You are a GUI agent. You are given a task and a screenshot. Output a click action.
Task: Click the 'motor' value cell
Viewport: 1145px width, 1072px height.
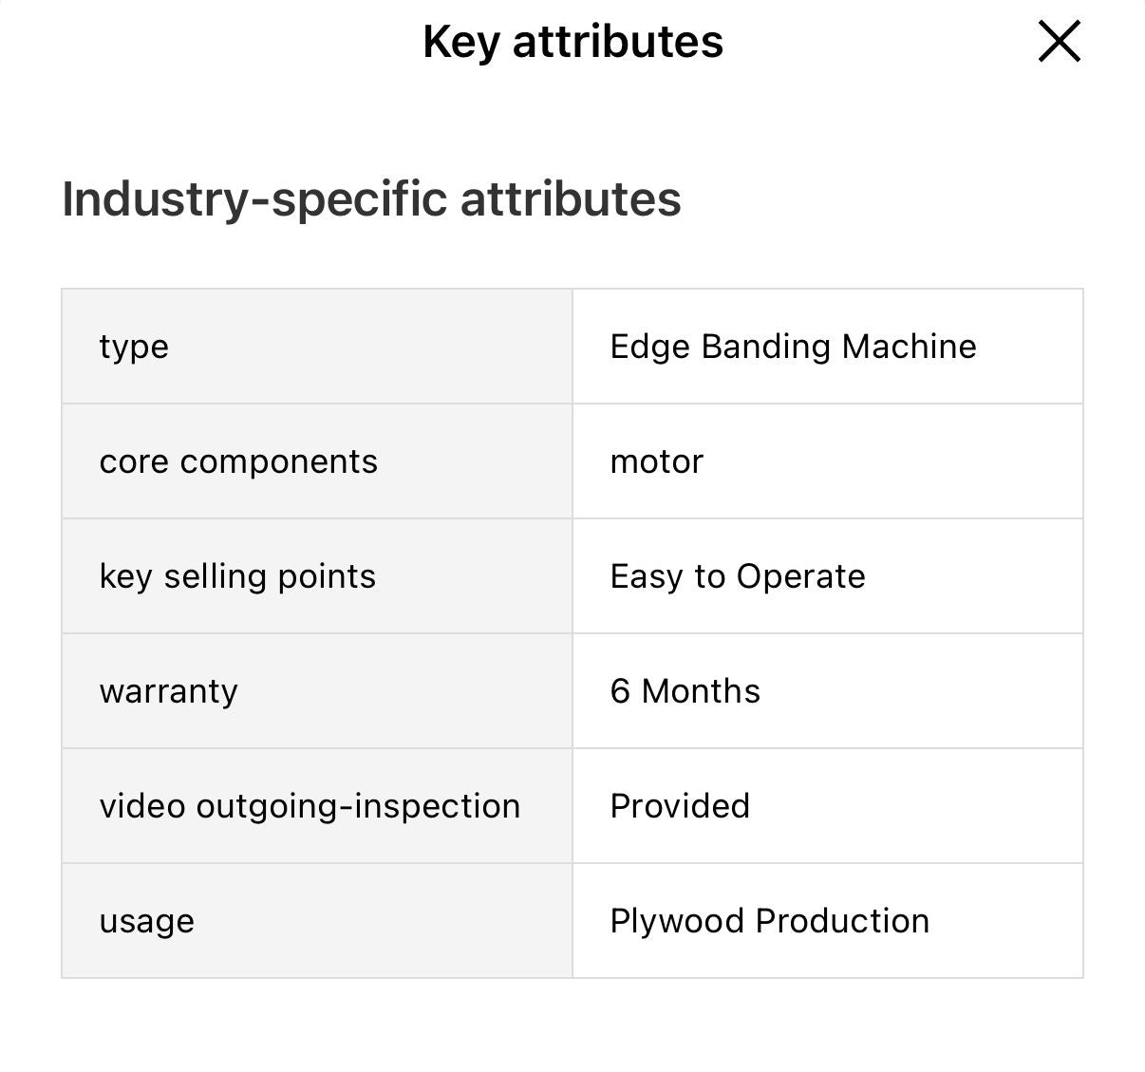(657, 461)
